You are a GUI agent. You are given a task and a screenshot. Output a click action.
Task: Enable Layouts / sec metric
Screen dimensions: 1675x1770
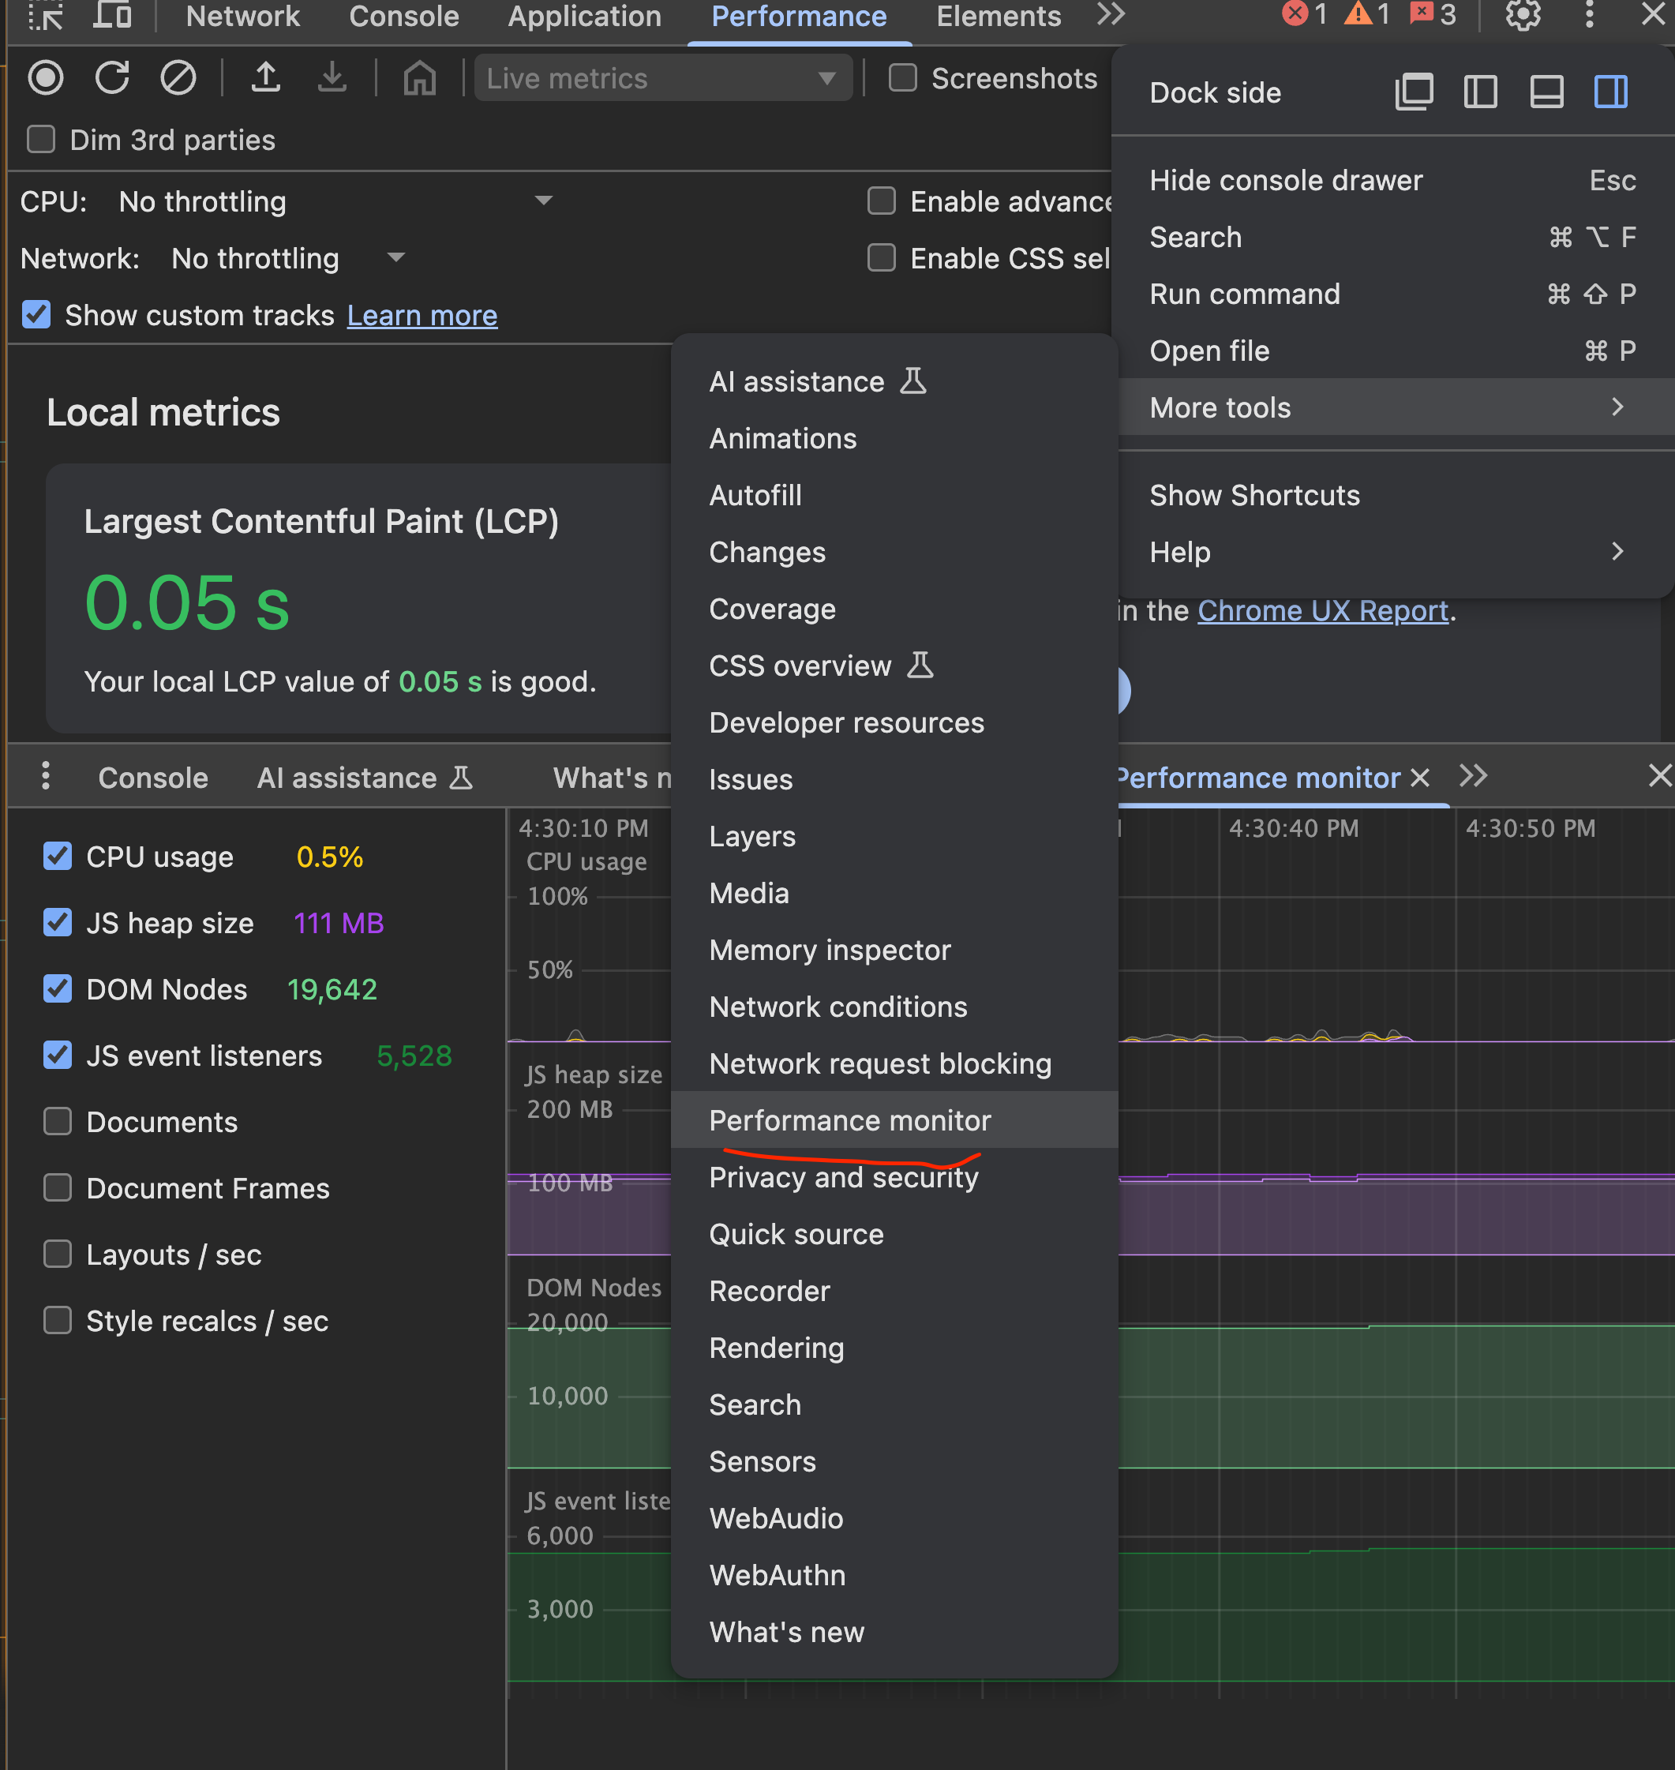click(x=58, y=1254)
